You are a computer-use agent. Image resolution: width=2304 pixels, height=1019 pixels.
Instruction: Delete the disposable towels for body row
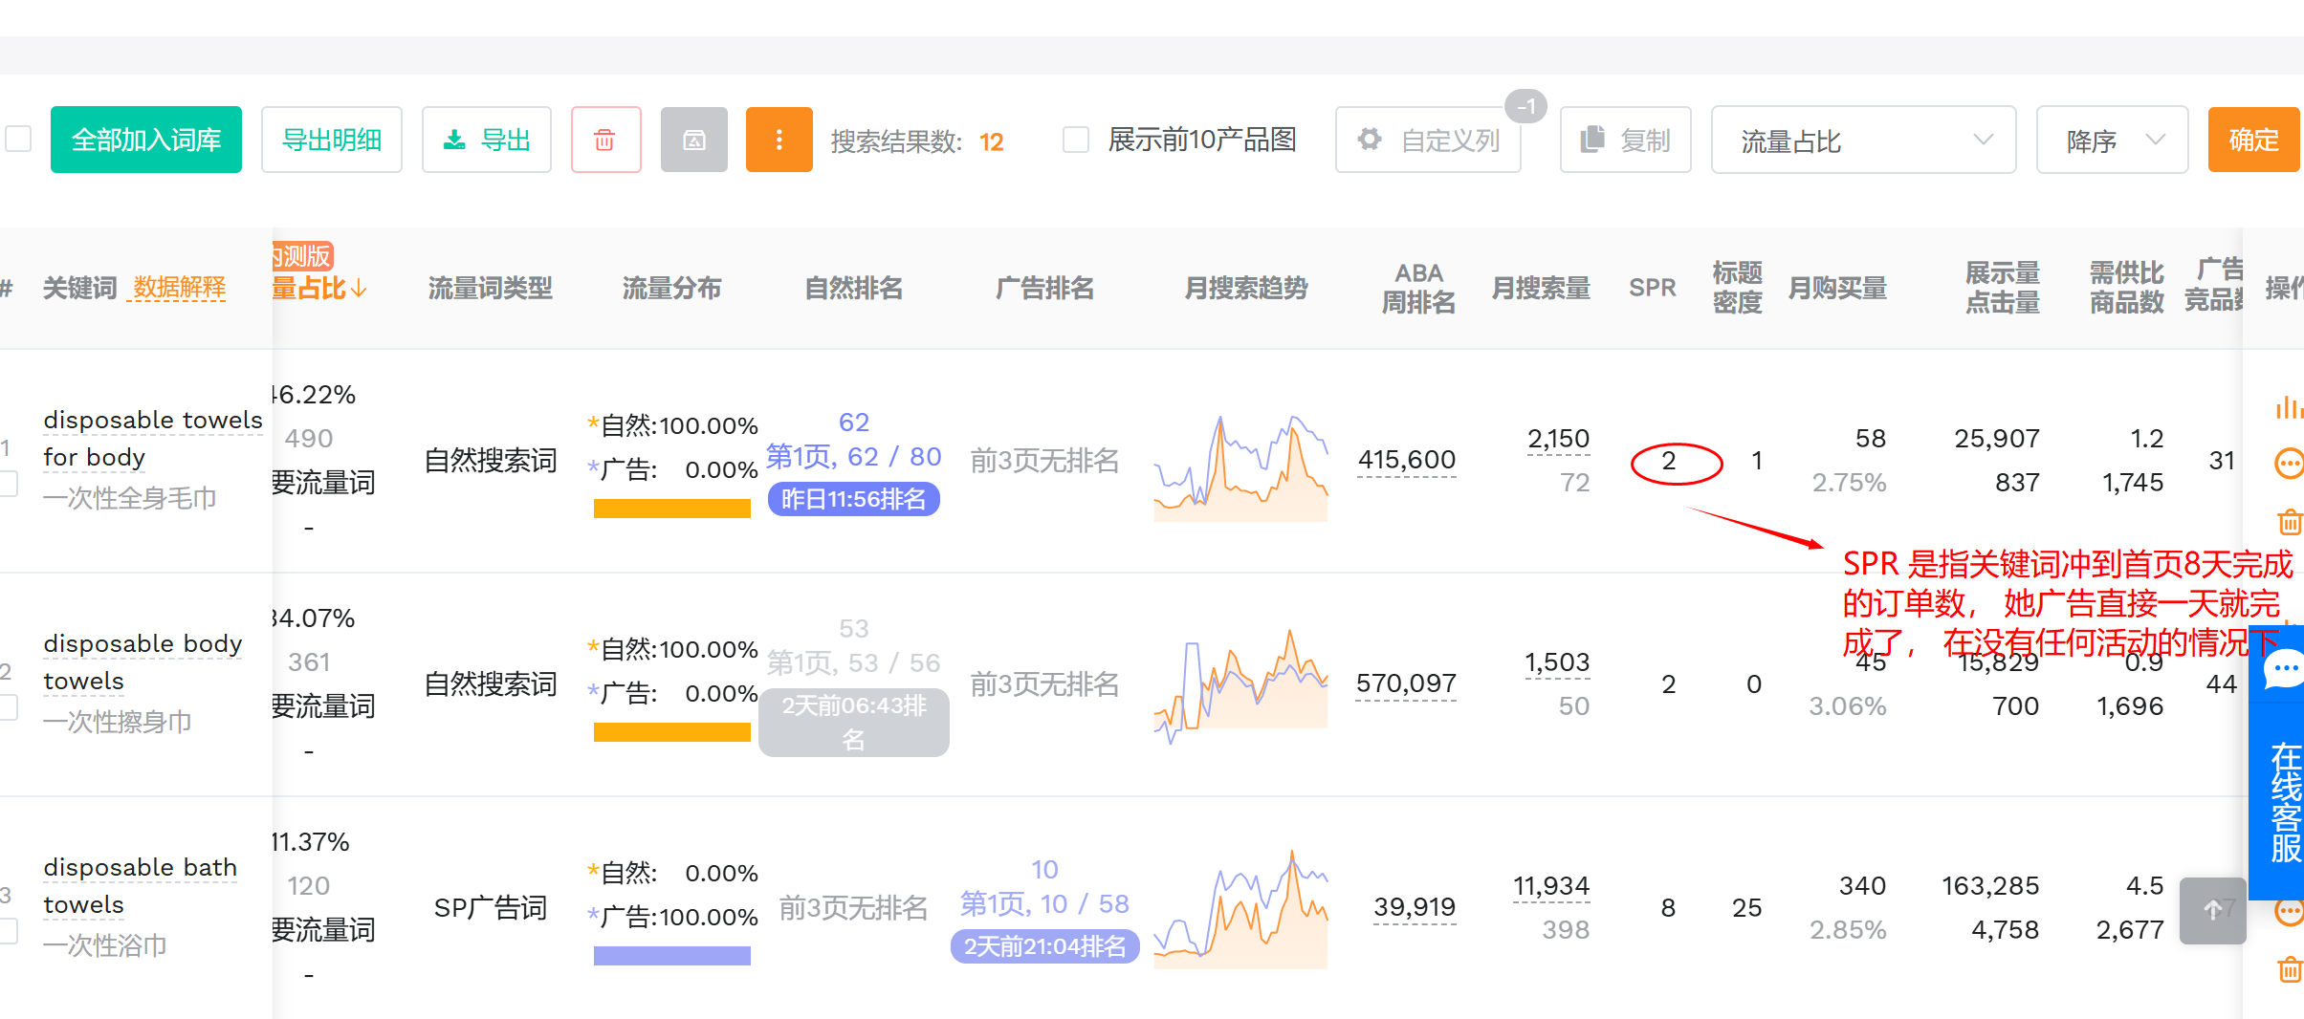click(2289, 522)
